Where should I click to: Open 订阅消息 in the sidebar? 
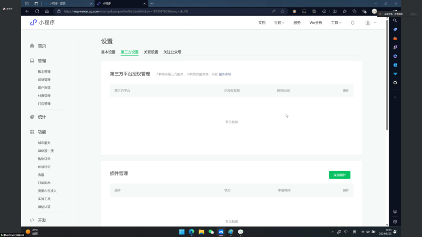click(x=44, y=183)
